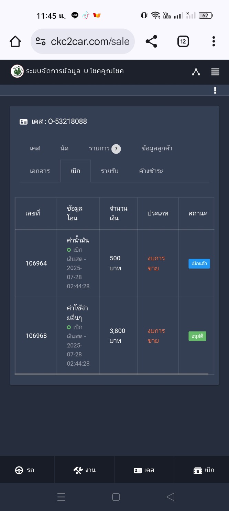
Task: Open the Chrome three-dot overflow menu
Action: (214, 41)
